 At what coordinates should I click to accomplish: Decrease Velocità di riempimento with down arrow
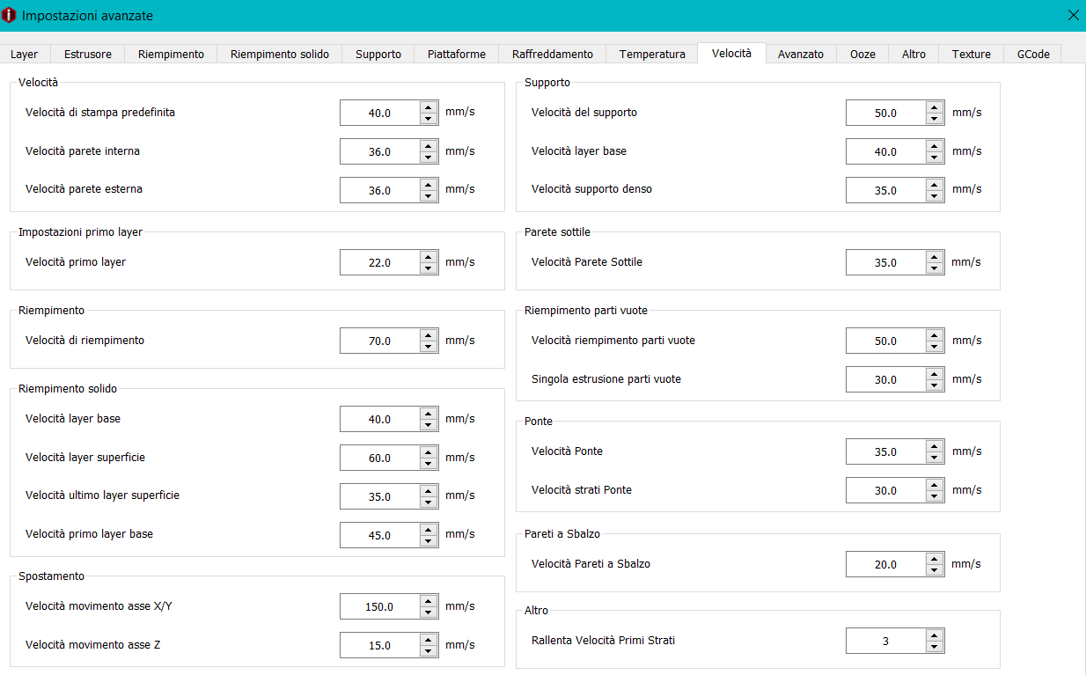click(x=429, y=347)
